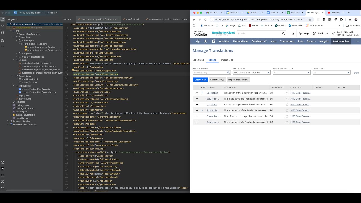
Task: Click search icon in Search String field
Action: 228,73
